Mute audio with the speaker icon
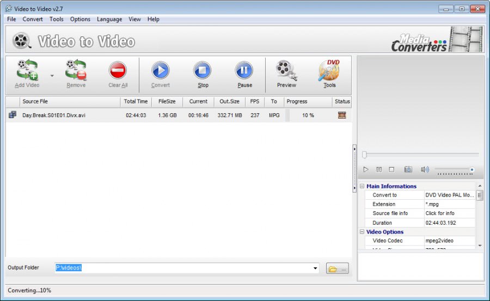Image resolution: width=490 pixels, height=301 pixels. pyautogui.click(x=425, y=170)
